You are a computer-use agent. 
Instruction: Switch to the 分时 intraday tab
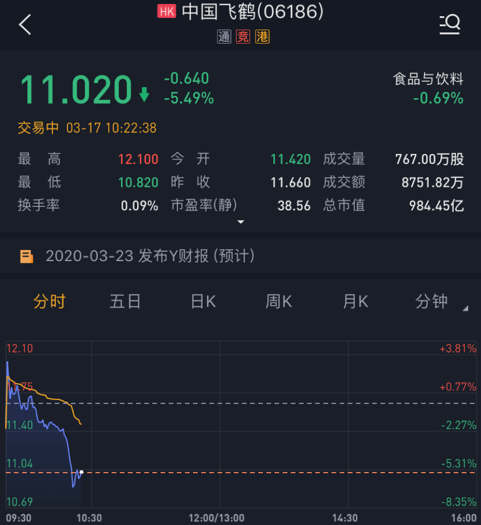(50, 302)
